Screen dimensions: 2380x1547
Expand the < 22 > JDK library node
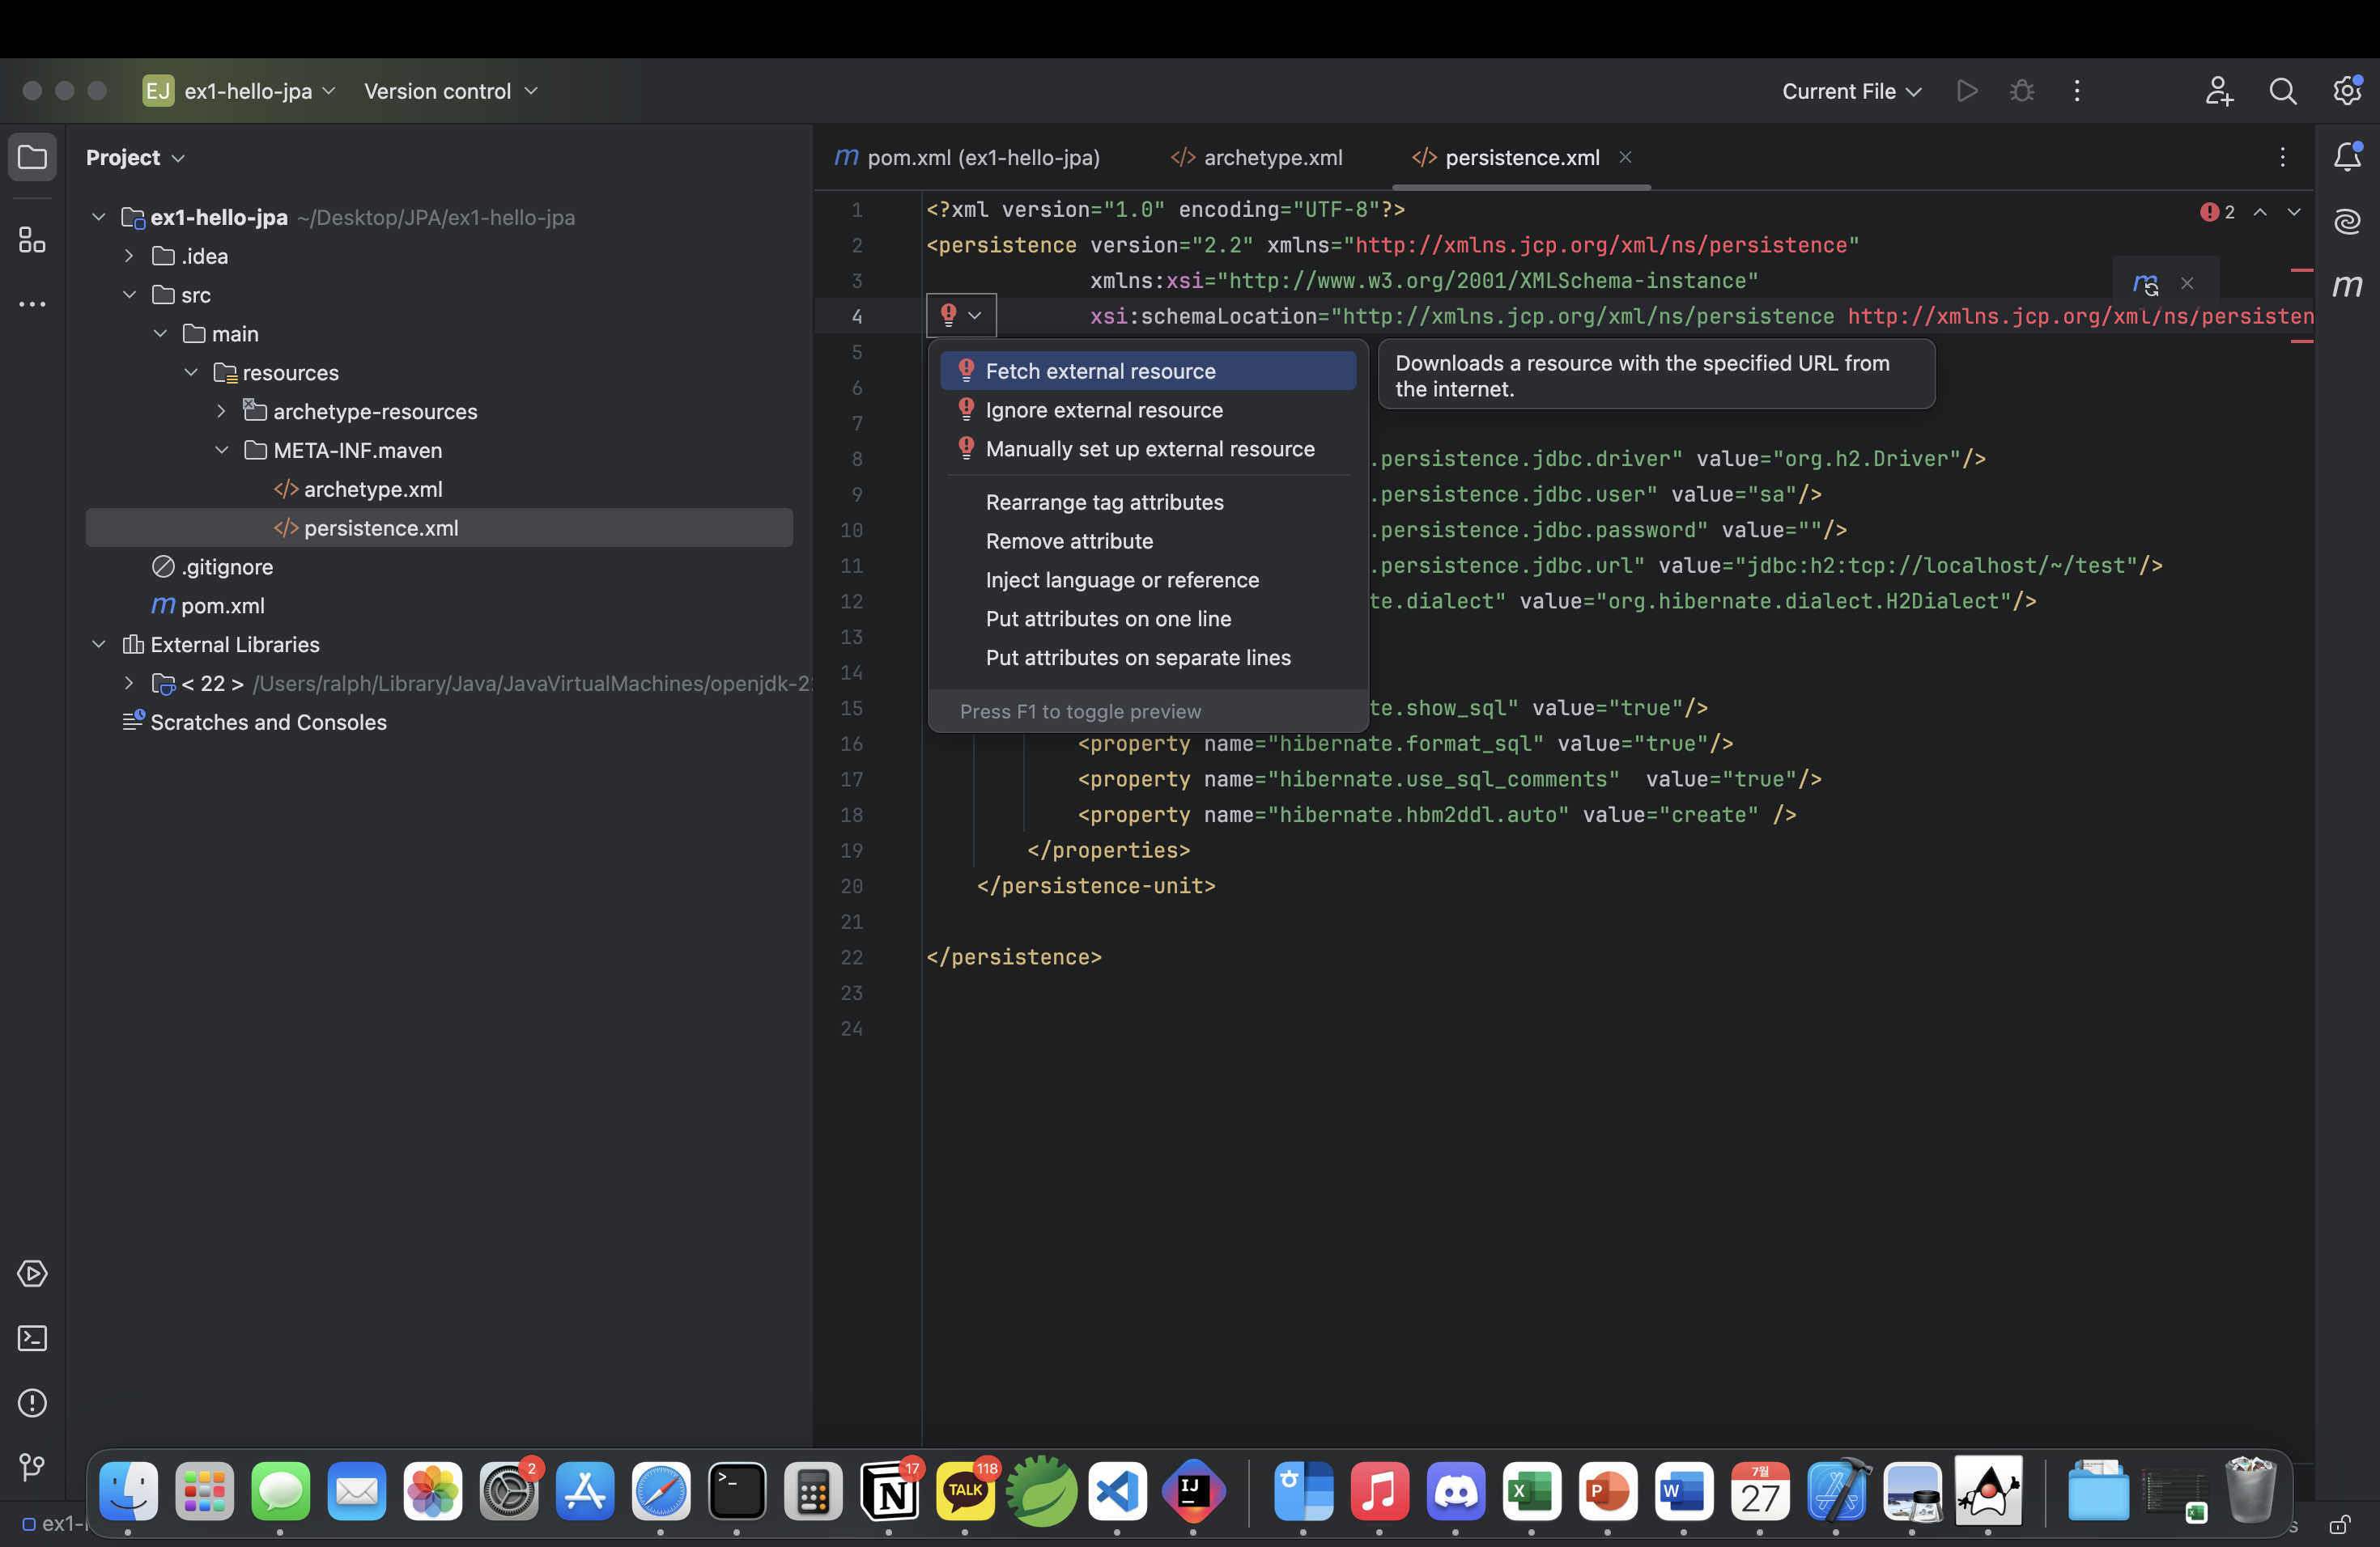[x=129, y=684]
